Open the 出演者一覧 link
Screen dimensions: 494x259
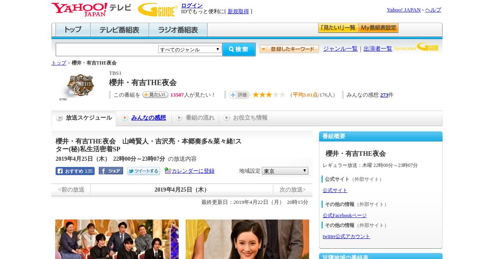pyautogui.click(x=378, y=49)
